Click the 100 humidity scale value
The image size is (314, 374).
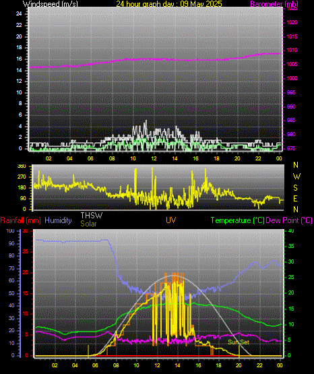pyautogui.click(x=10, y=230)
